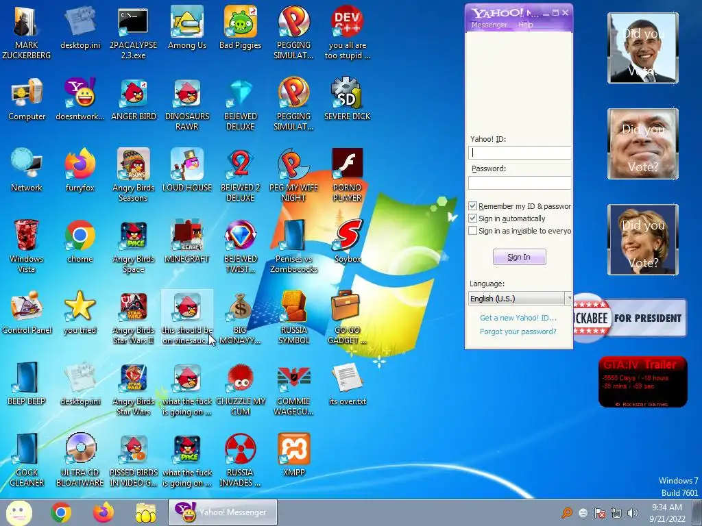Viewport: 702px width, 526px height.
Task: Open the Windows Vista recycle bin icon
Action: point(27,247)
